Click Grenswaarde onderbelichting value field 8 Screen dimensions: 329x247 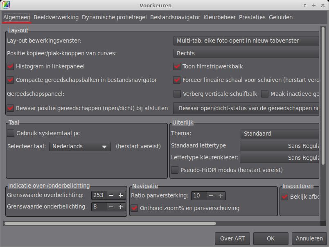point(99,207)
